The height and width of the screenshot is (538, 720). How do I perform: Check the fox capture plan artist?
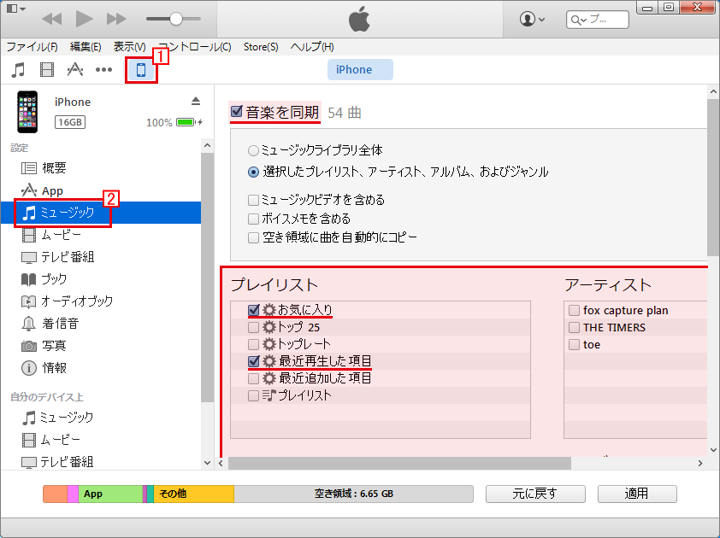pos(574,311)
